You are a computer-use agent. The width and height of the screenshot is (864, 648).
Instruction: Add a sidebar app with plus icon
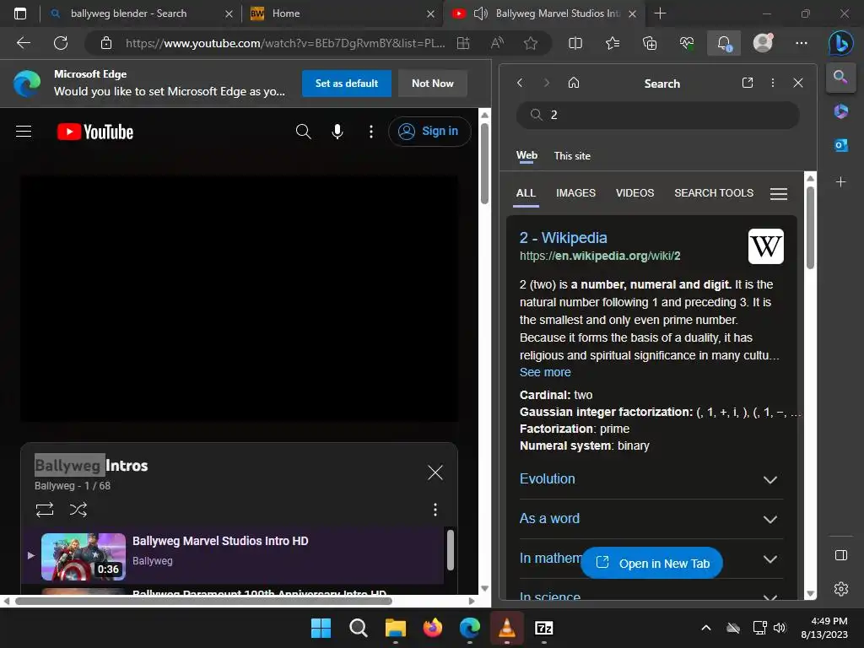[841, 182]
